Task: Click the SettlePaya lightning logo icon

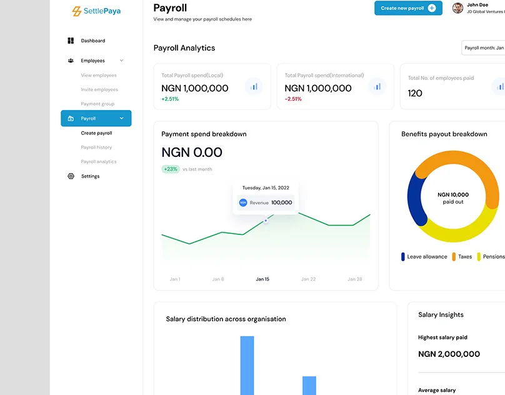Action: 76,11
